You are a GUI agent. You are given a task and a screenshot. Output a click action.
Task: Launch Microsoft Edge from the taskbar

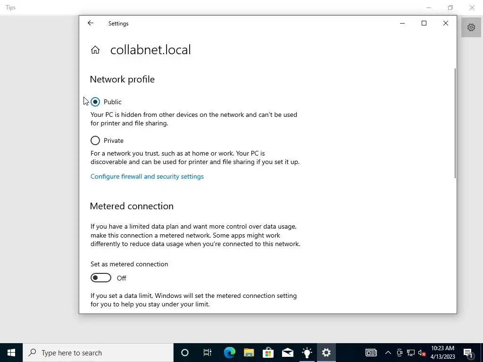(230, 353)
